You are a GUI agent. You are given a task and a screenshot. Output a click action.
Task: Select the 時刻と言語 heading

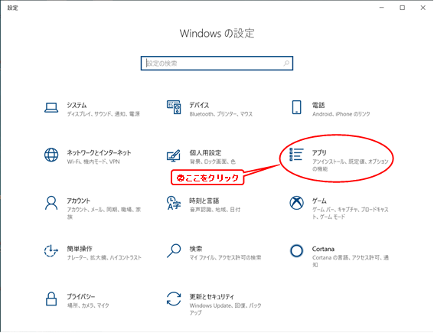[204, 201]
